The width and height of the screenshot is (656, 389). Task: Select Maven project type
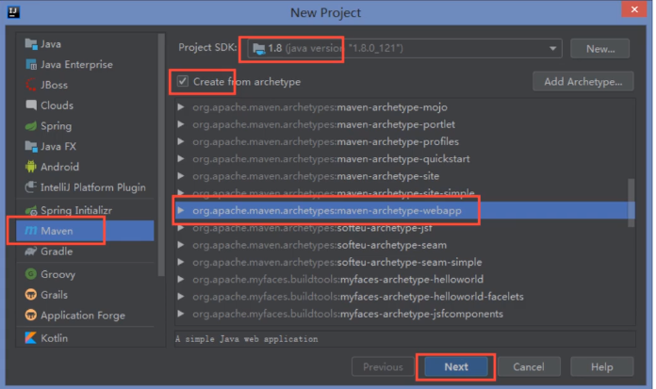[x=86, y=231]
